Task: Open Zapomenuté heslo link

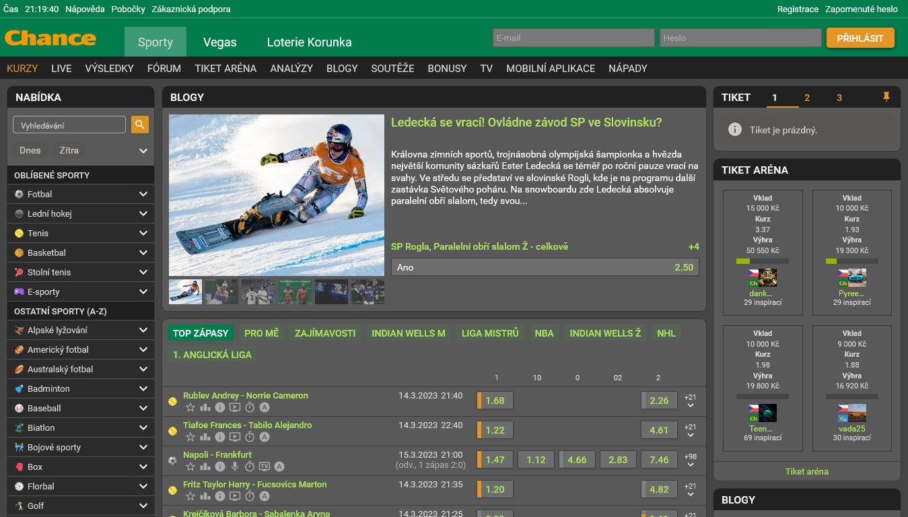Action: tap(862, 9)
